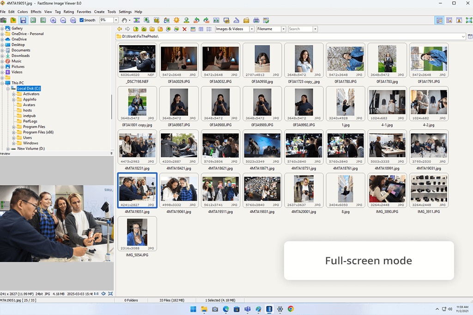Click the Save As floppy icon
This screenshot has width=473, height=315.
point(23,20)
